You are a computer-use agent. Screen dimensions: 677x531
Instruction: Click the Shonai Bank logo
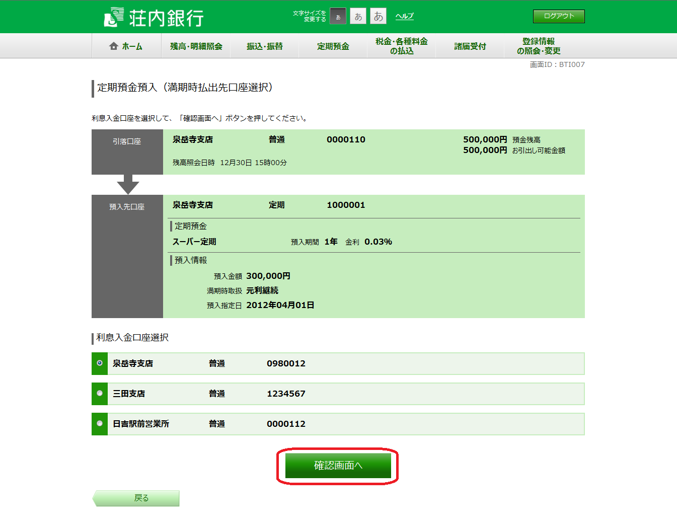(x=154, y=18)
